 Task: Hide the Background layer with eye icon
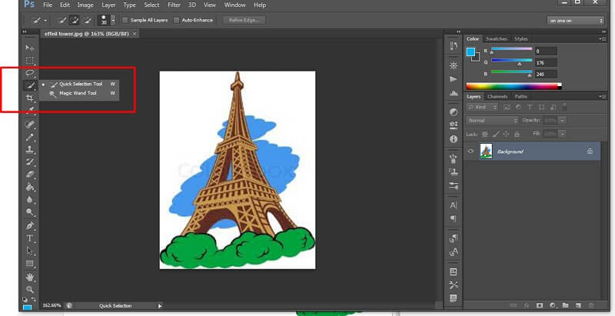point(471,151)
